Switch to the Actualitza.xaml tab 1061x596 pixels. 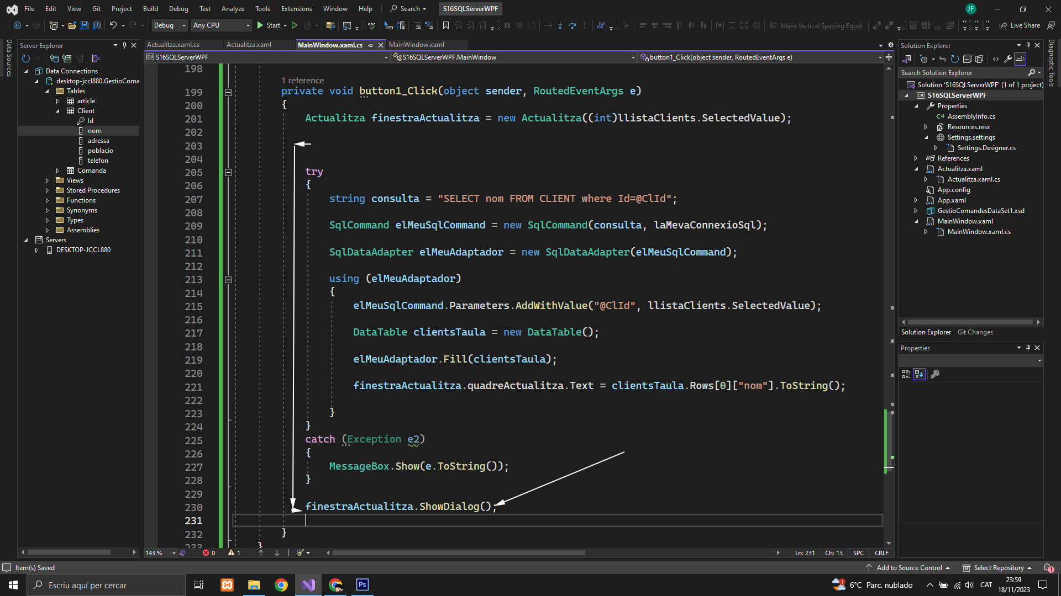tap(249, 45)
